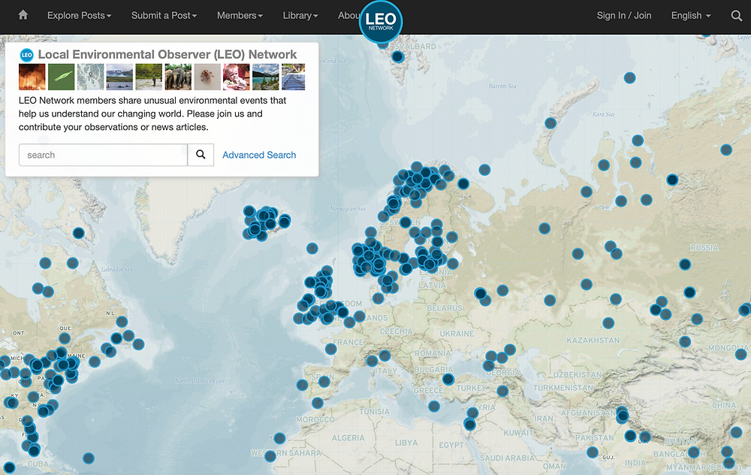Select the marker next to Cuba label
The width and height of the screenshot is (751, 475).
[10, 467]
